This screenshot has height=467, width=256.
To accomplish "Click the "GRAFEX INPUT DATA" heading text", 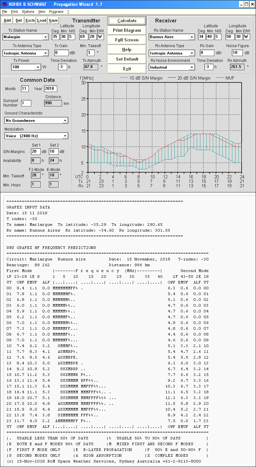I will [28, 207].
